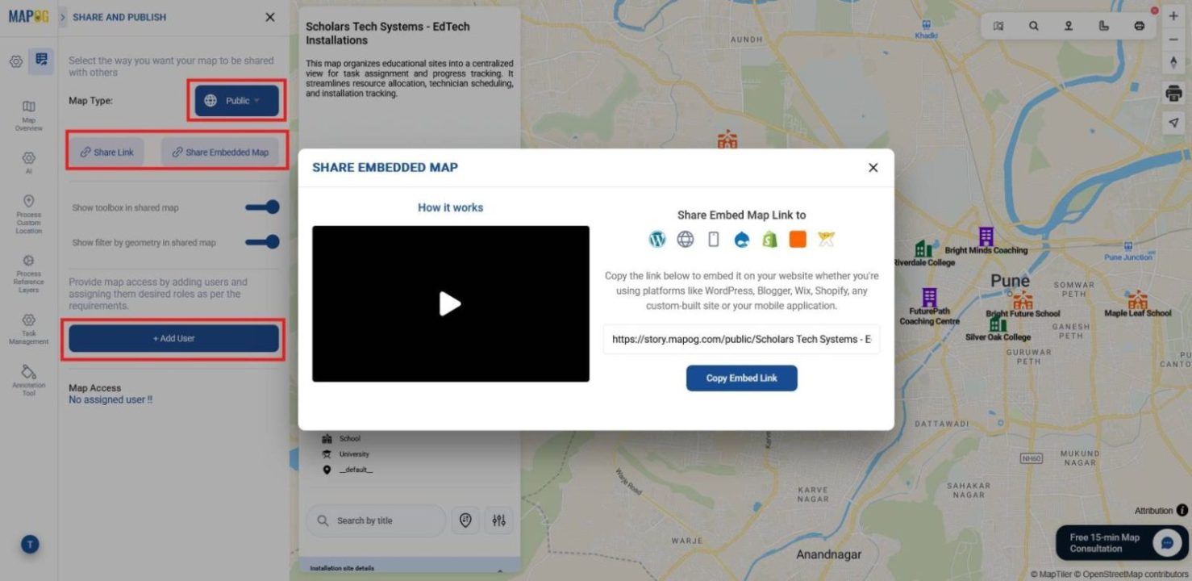Switch to the Share Embedded Map tab
This screenshot has height=581, width=1192.
pyautogui.click(x=222, y=151)
